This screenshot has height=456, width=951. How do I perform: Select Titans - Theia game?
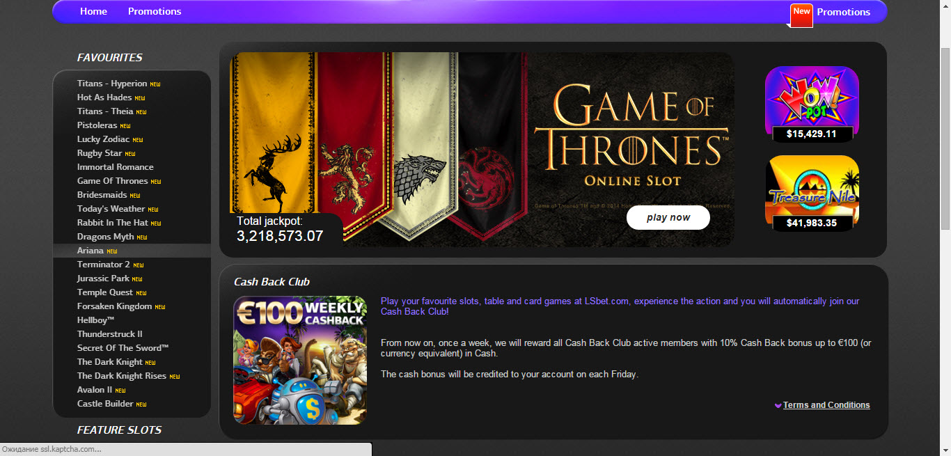(x=105, y=111)
